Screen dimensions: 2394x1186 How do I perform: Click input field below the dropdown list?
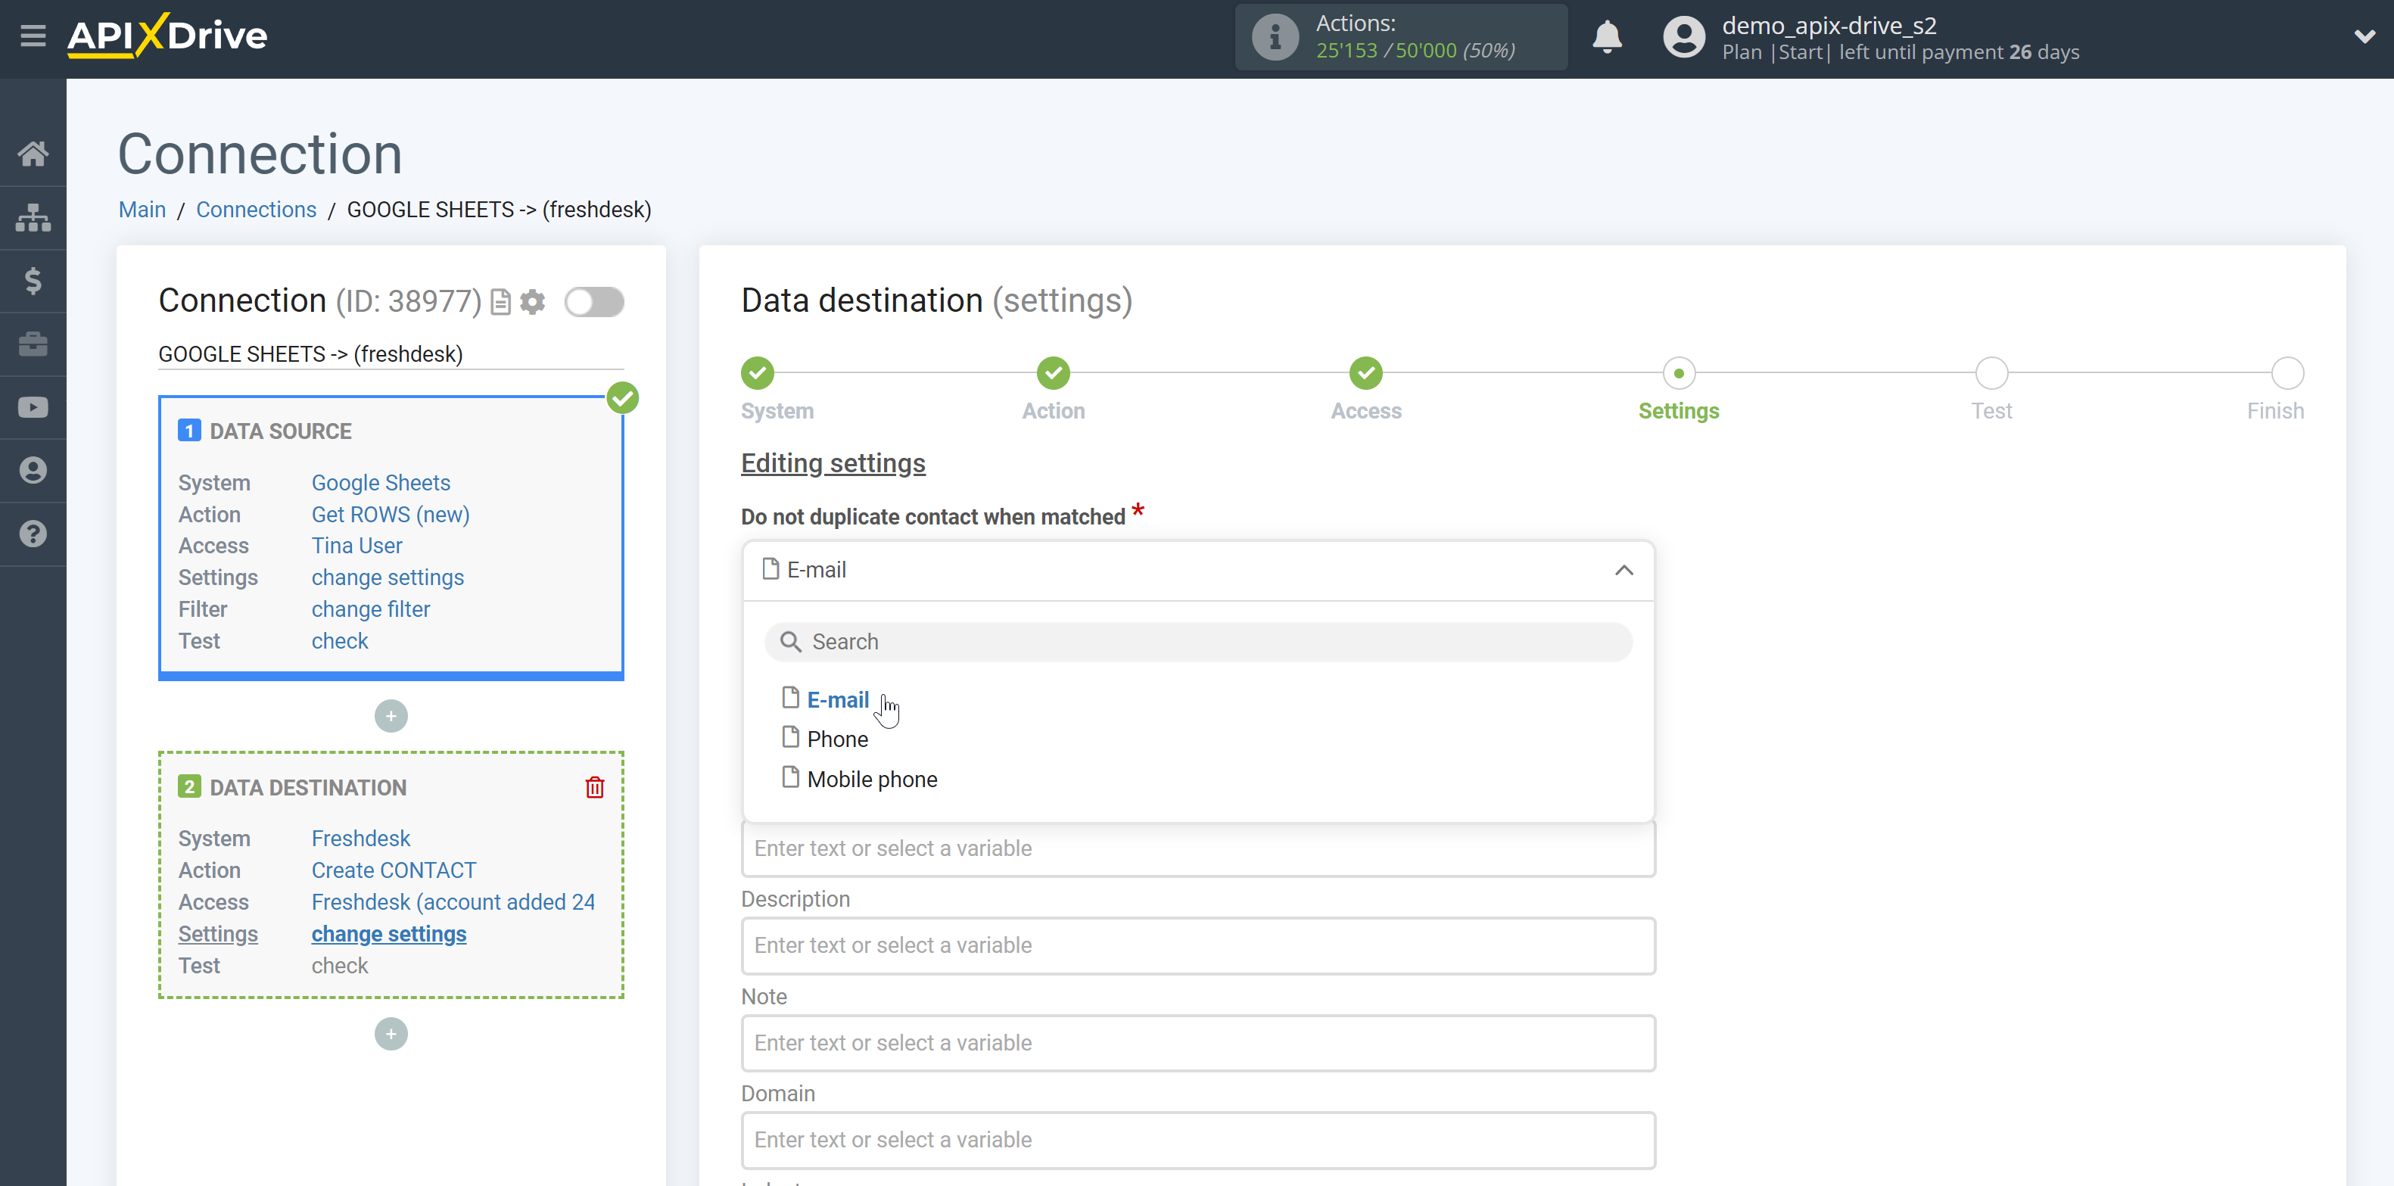[1198, 848]
